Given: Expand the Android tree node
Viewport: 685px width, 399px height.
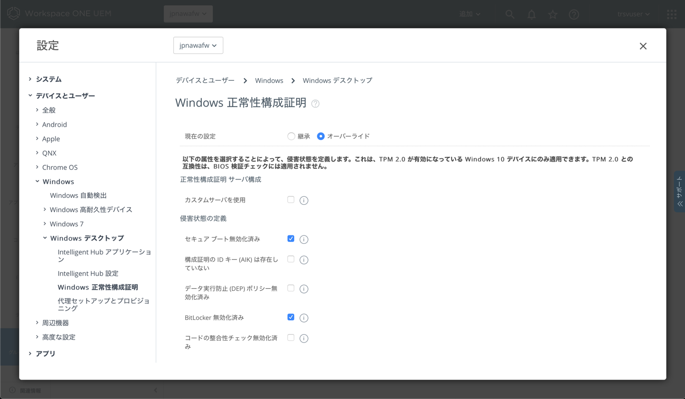Looking at the screenshot, I should (x=37, y=124).
